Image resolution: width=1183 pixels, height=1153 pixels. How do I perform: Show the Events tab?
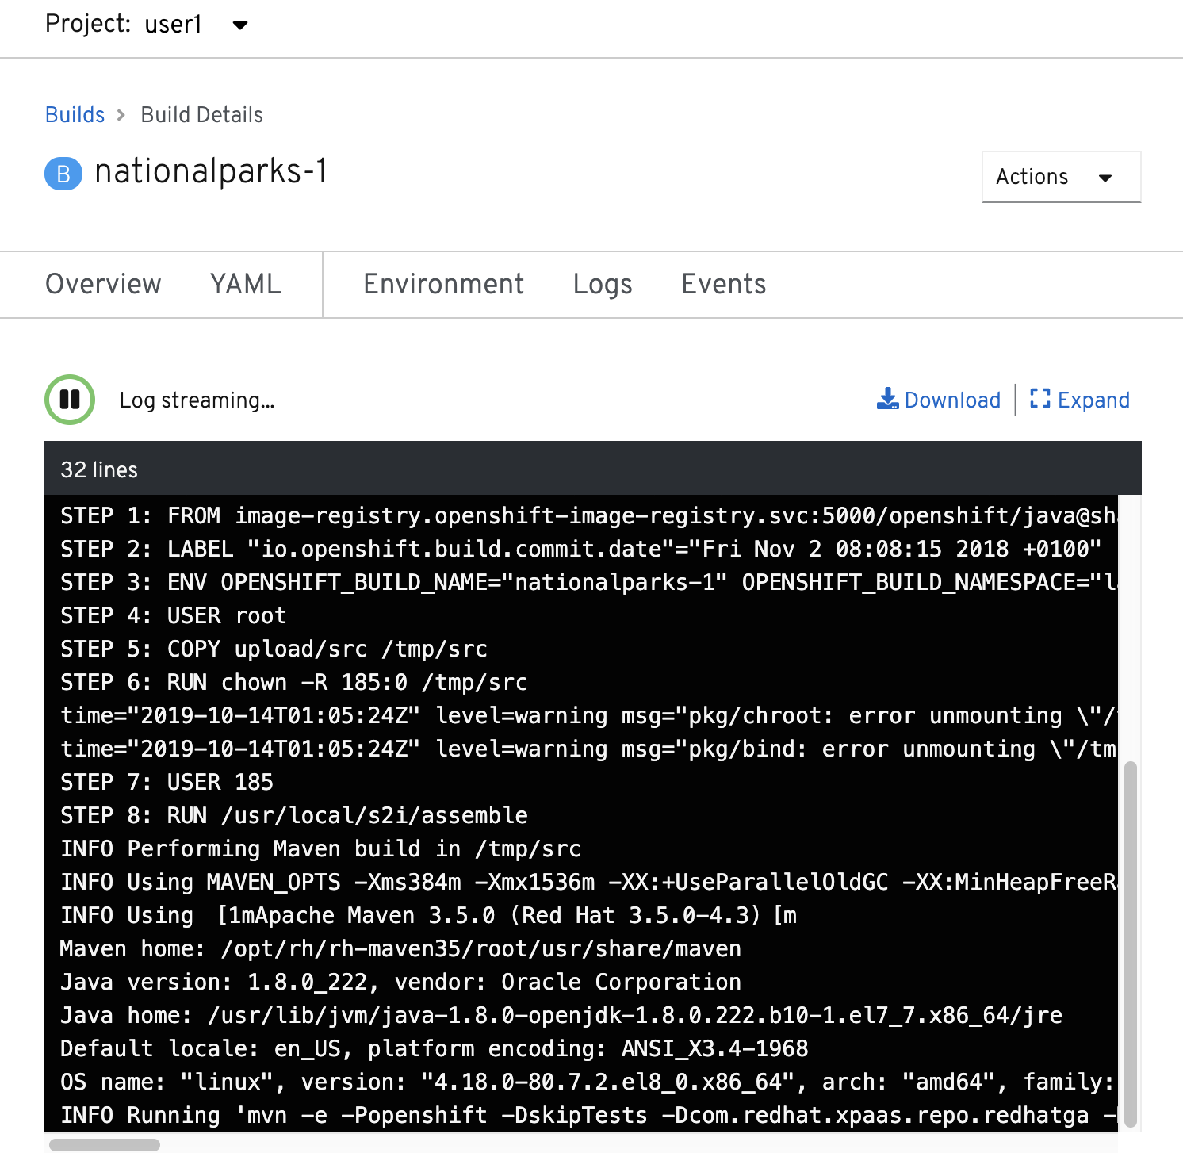[x=723, y=284]
